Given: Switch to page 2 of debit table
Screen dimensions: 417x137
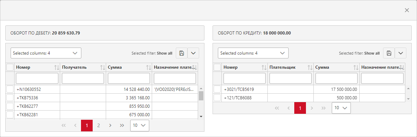Looking at the screenshot, I should pos(98,126).
